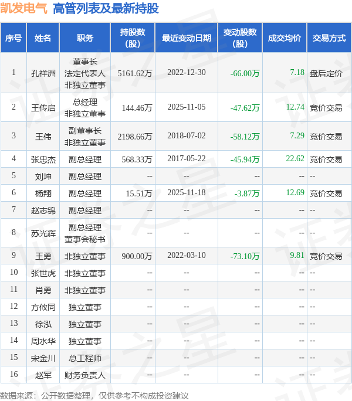
Task: Click the data source footnote 数据来源
Action: click(x=94, y=396)
